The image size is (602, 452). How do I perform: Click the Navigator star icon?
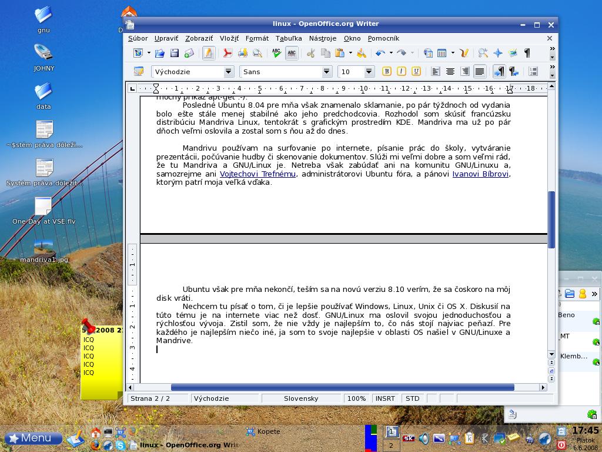click(498, 54)
